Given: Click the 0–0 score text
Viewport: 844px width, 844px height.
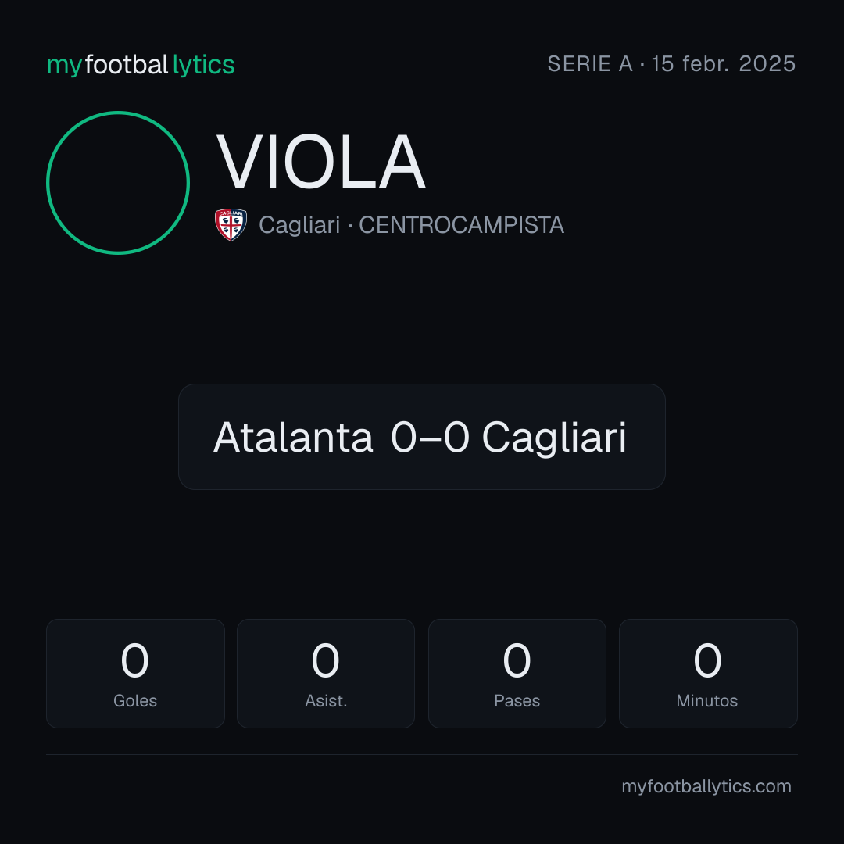Looking at the screenshot, I should pos(430,437).
